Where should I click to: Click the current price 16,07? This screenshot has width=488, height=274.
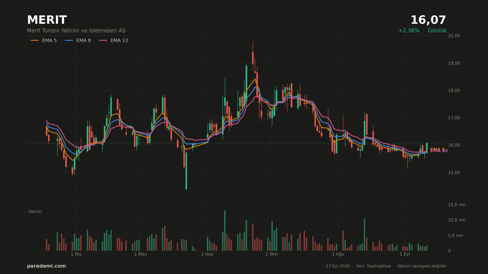tap(428, 20)
